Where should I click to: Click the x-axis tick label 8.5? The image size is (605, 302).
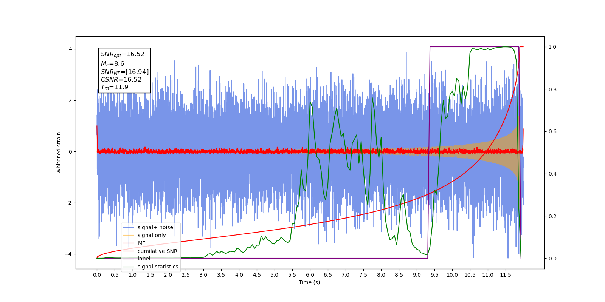(x=399, y=275)
